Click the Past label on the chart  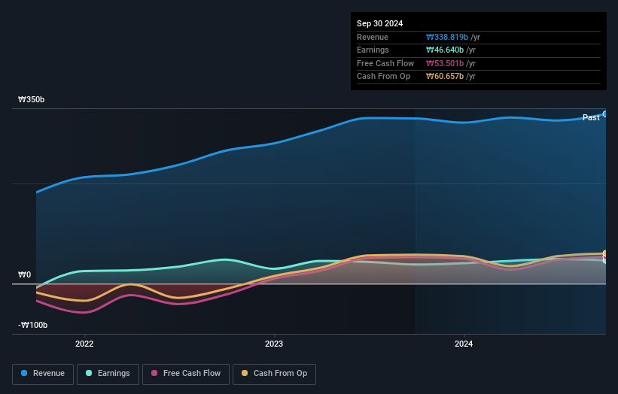coord(591,118)
